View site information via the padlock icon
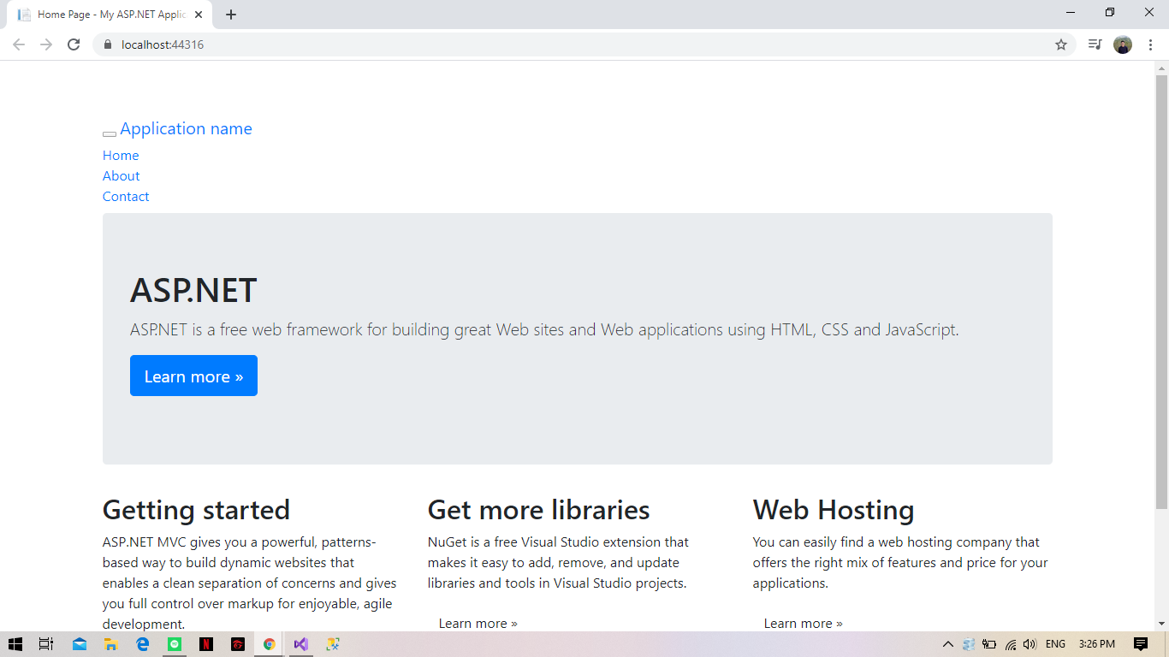 pyautogui.click(x=107, y=44)
